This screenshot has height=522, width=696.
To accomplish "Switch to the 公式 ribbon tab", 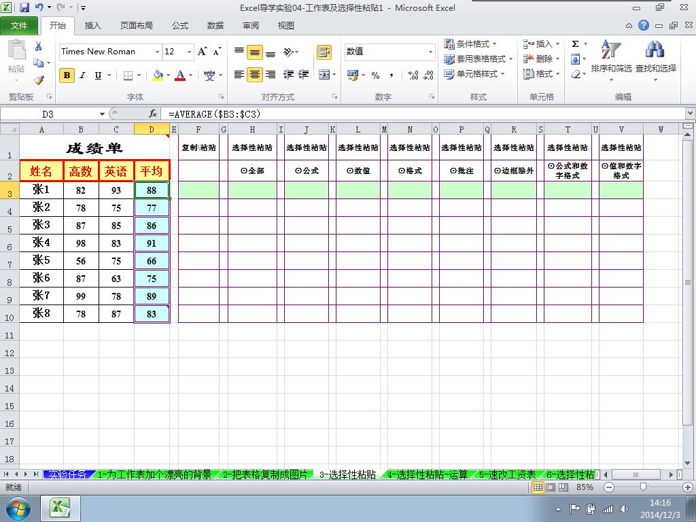I will [x=179, y=26].
